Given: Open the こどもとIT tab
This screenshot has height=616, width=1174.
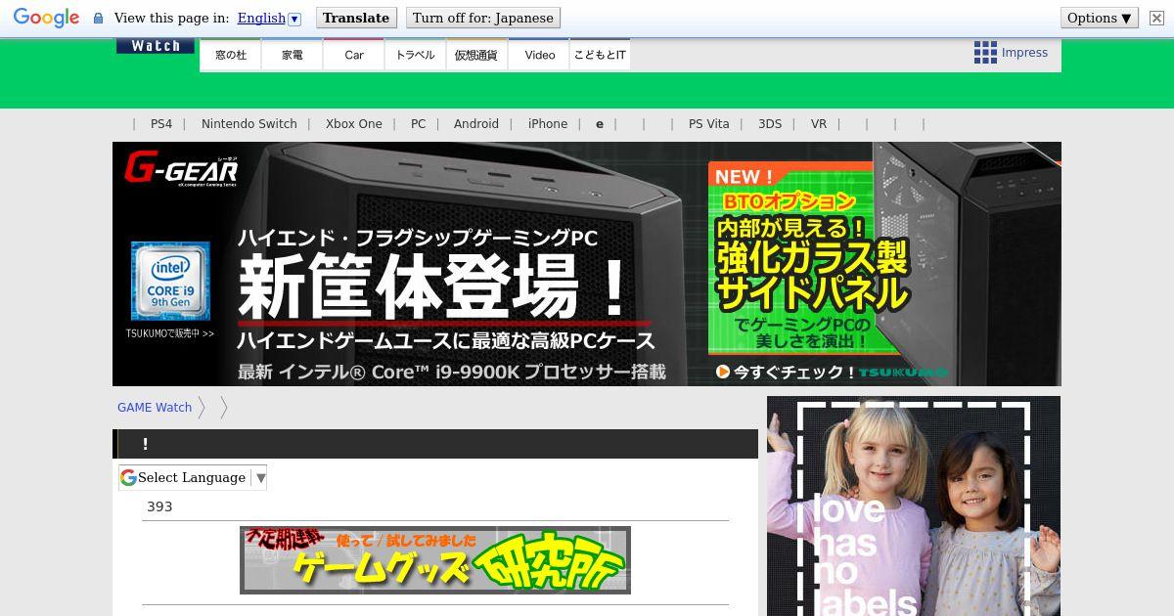Looking at the screenshot, I should [x=600, y=55].
